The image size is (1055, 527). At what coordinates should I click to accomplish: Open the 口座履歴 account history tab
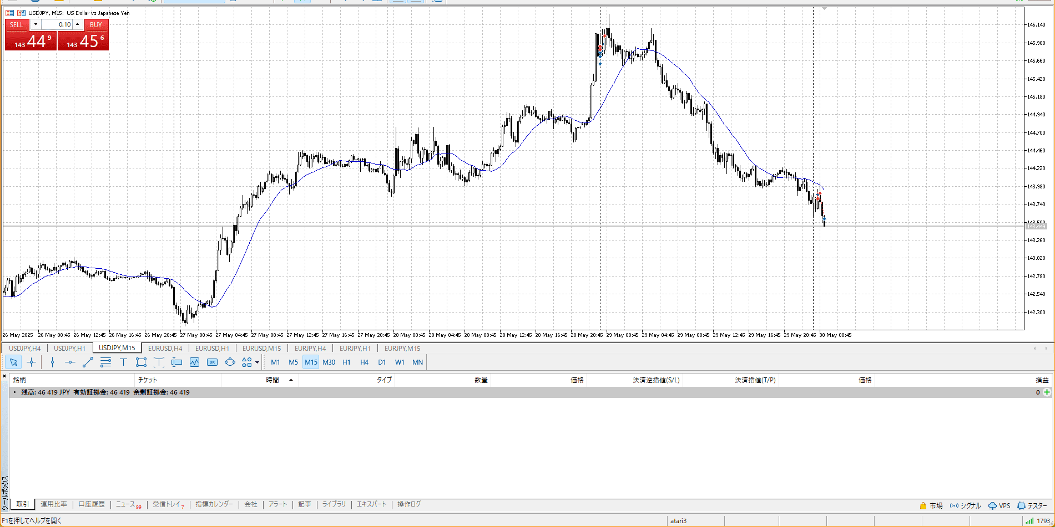(x=92, y=504)
